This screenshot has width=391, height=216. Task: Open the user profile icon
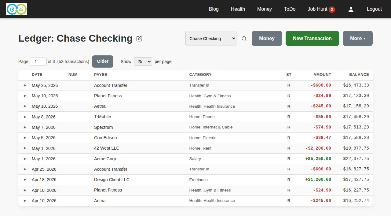click(351, 9)
